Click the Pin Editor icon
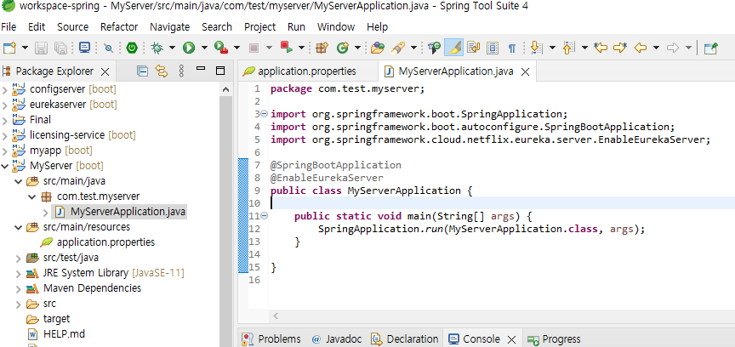Screen dimensions: 735x347 coord(711,48)
